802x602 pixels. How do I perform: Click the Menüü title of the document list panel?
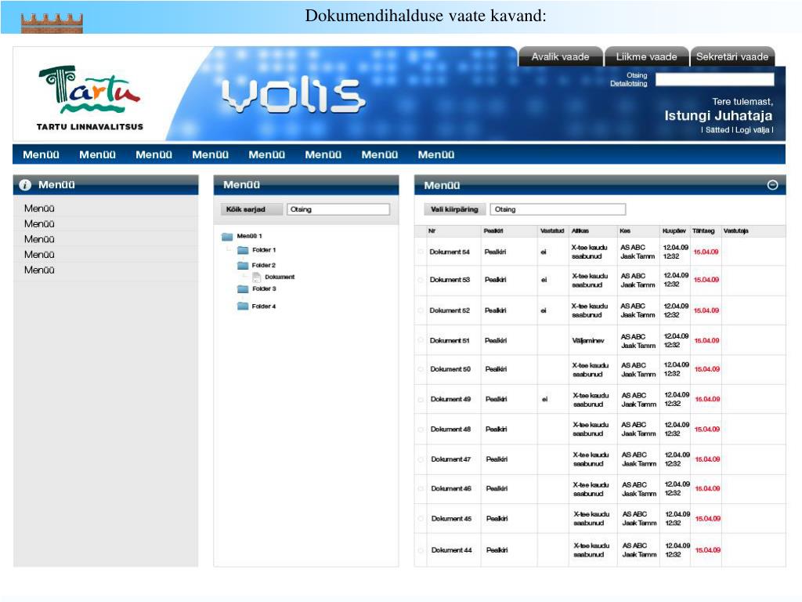click(442, 185)
